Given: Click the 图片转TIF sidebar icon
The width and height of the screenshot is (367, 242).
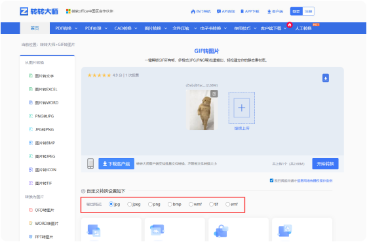Looking at the screenshot, I should point(30,183).
